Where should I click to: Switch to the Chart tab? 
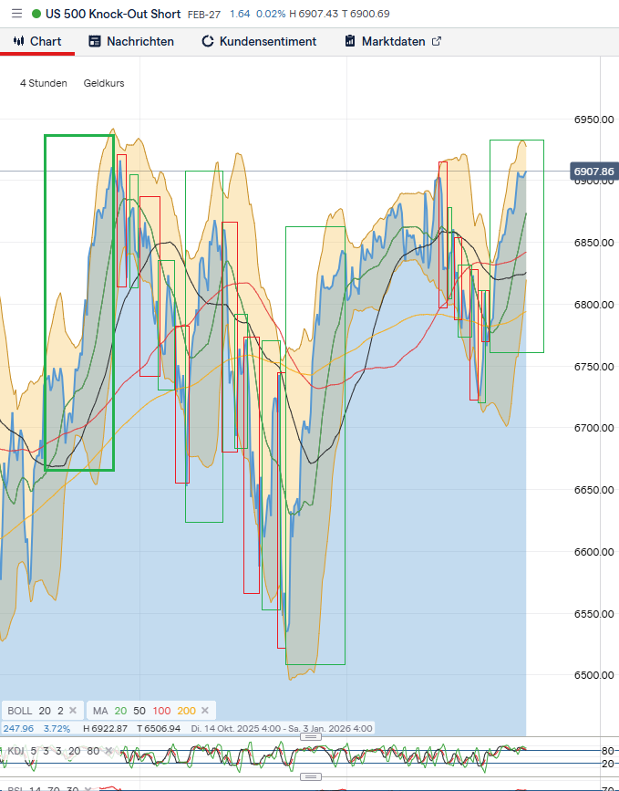point(37,41)
